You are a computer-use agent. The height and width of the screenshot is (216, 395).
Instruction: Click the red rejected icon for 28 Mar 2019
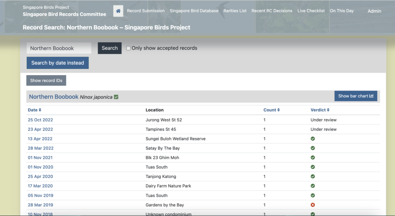point(313,205)
